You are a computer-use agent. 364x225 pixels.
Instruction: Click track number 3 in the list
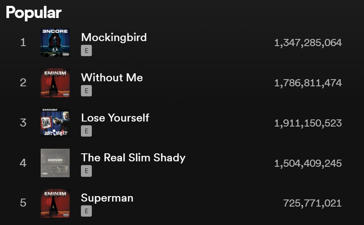(23, 123)
